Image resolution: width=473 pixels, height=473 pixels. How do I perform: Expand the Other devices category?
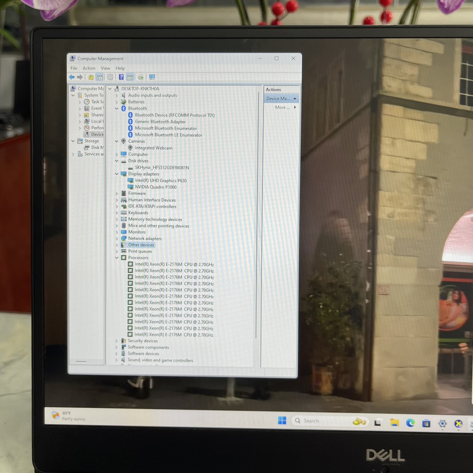117,245
